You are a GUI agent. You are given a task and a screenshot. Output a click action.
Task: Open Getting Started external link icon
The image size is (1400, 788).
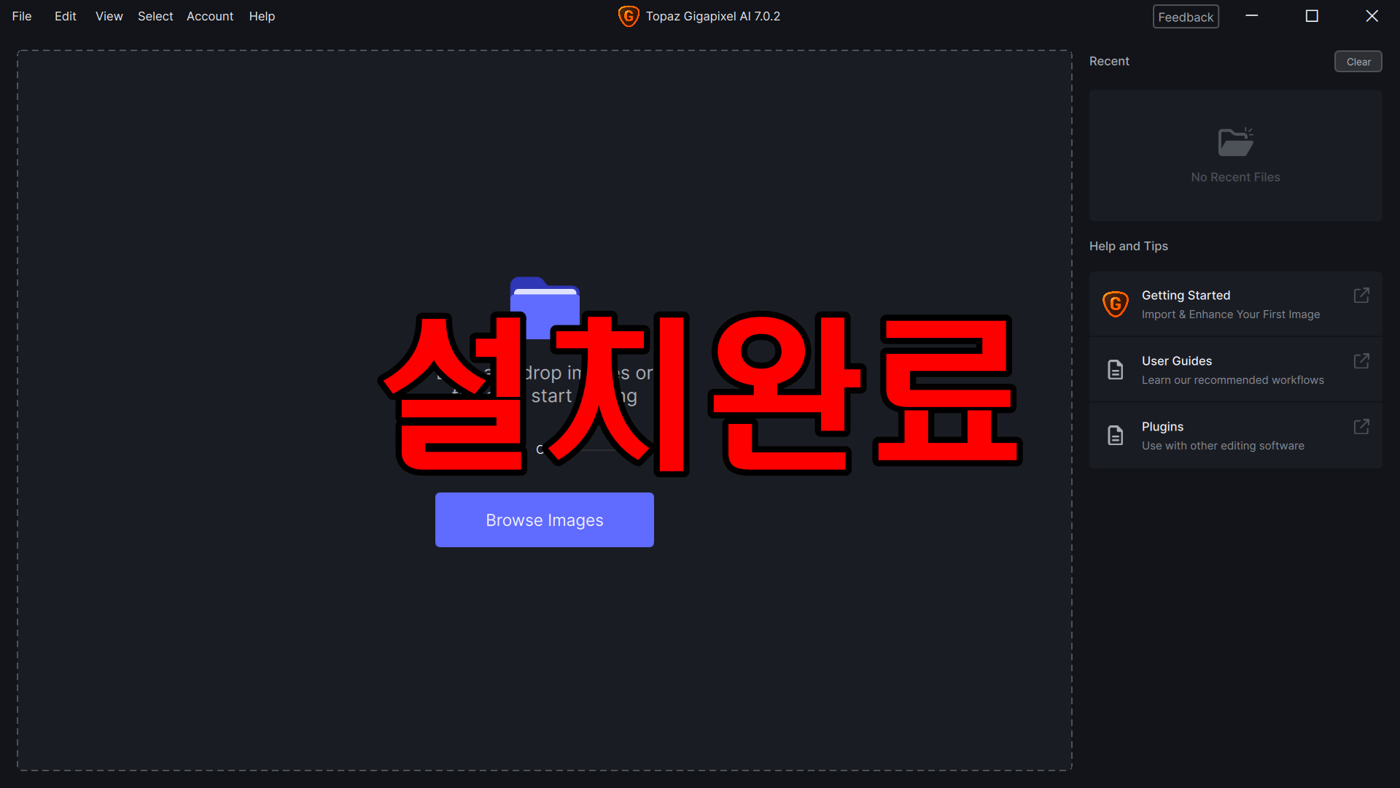click(1361, 295)
